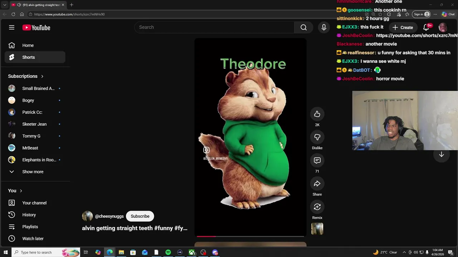This screenshot has height=257, width=458.
Task: Dislike the short with thumbs down
Action: 317,137
